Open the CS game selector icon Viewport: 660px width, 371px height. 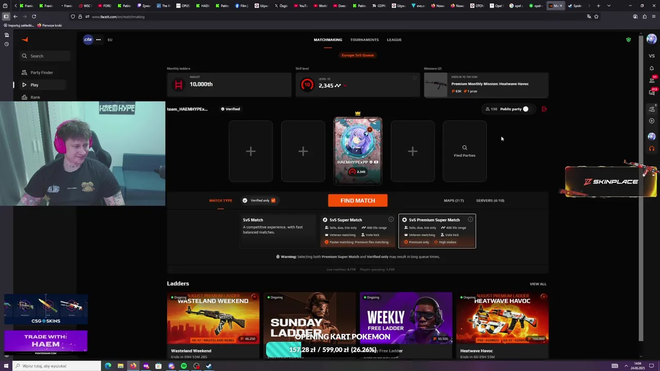coord(88,40)
